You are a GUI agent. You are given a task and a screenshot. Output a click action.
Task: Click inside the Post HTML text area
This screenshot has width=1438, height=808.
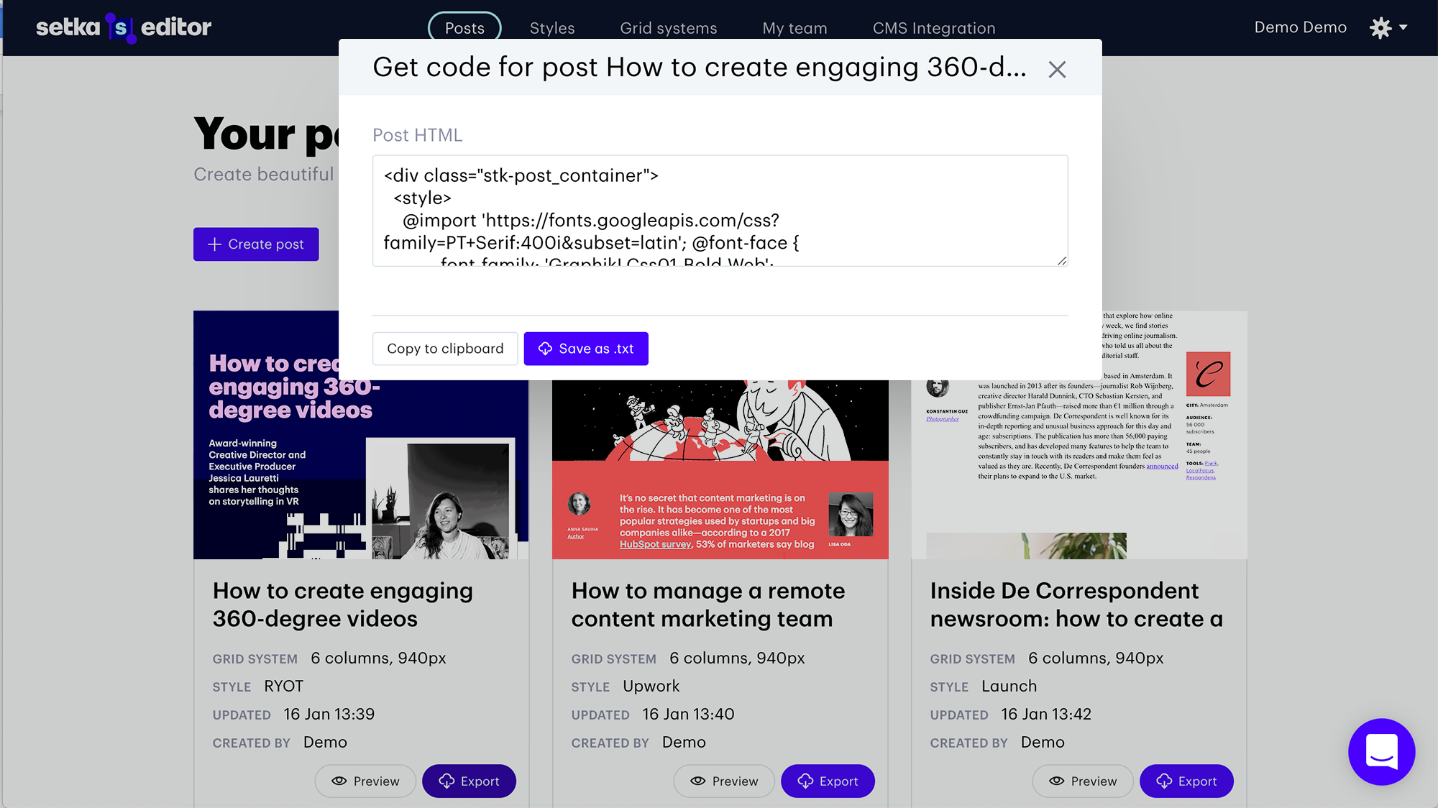[720, 211]
